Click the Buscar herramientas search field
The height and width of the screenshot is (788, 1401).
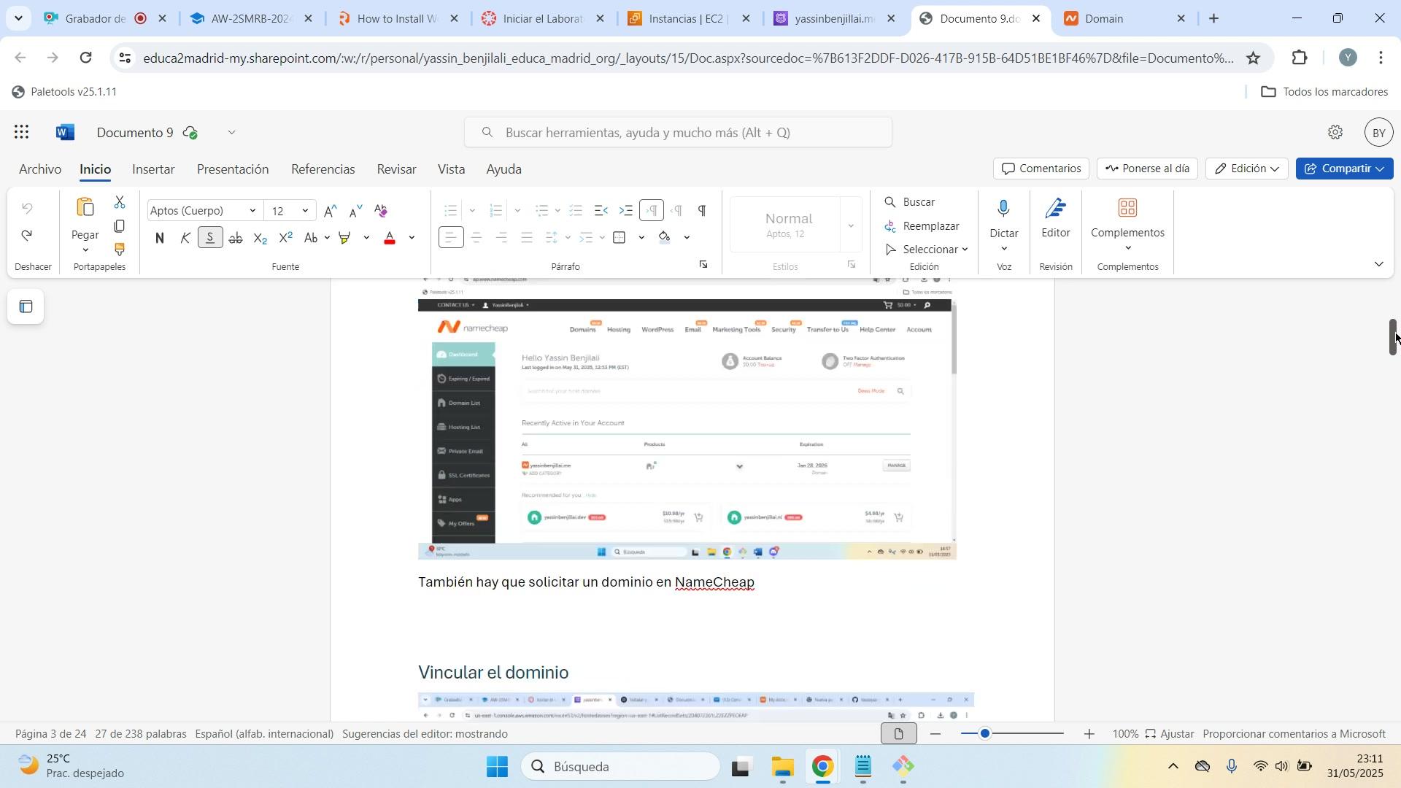[679, 133]
